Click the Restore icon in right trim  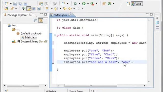tap(157, 18)
